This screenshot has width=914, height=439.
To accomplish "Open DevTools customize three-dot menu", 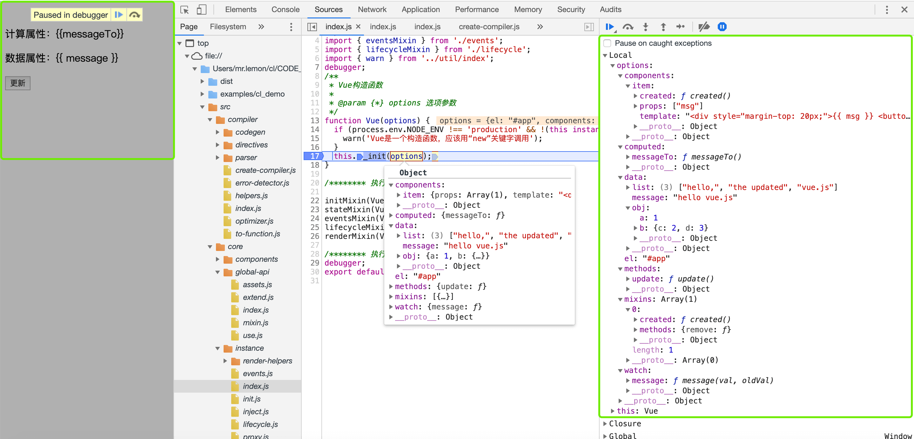I will tap(886, 10).
